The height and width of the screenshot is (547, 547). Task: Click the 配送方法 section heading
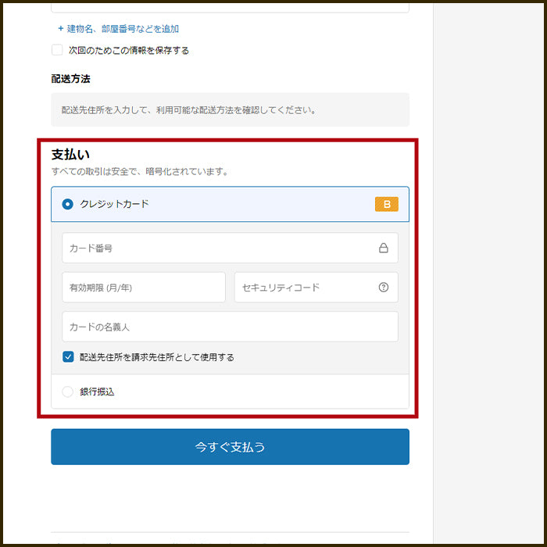pyautogui.click(x=71, y=79)
